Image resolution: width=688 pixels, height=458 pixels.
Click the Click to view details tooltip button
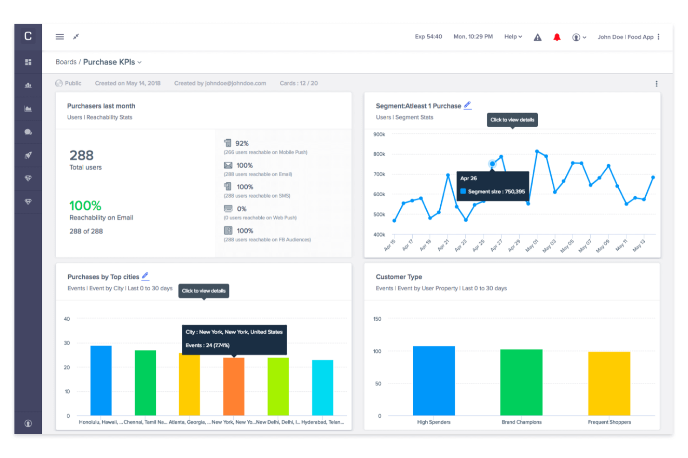coord(512,120)
